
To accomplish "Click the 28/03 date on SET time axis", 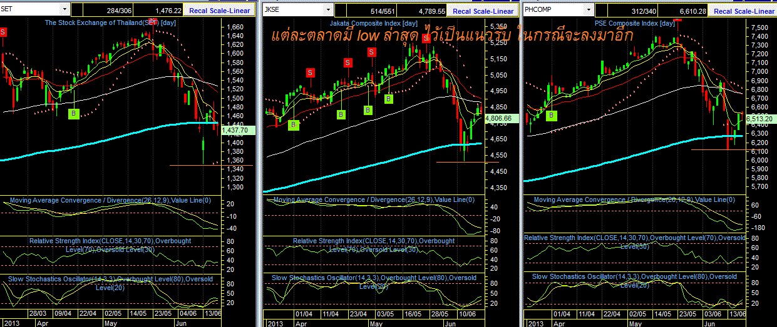I will pos(37,313).
